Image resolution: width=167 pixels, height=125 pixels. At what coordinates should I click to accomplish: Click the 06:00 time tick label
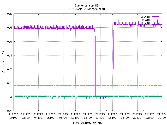point(50,118)
